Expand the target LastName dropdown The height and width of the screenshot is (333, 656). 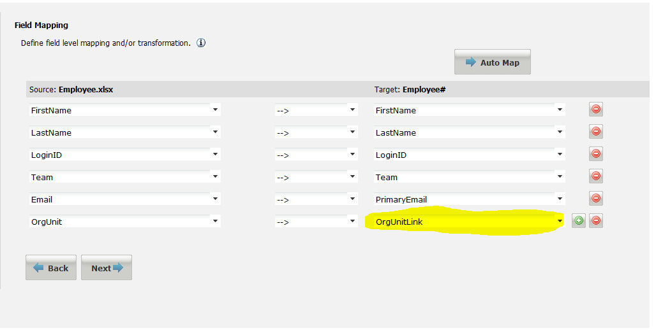[x=560, y=132]
